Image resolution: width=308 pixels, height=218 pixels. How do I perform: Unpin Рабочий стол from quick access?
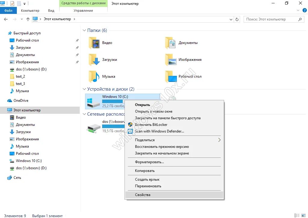(77, 40)
